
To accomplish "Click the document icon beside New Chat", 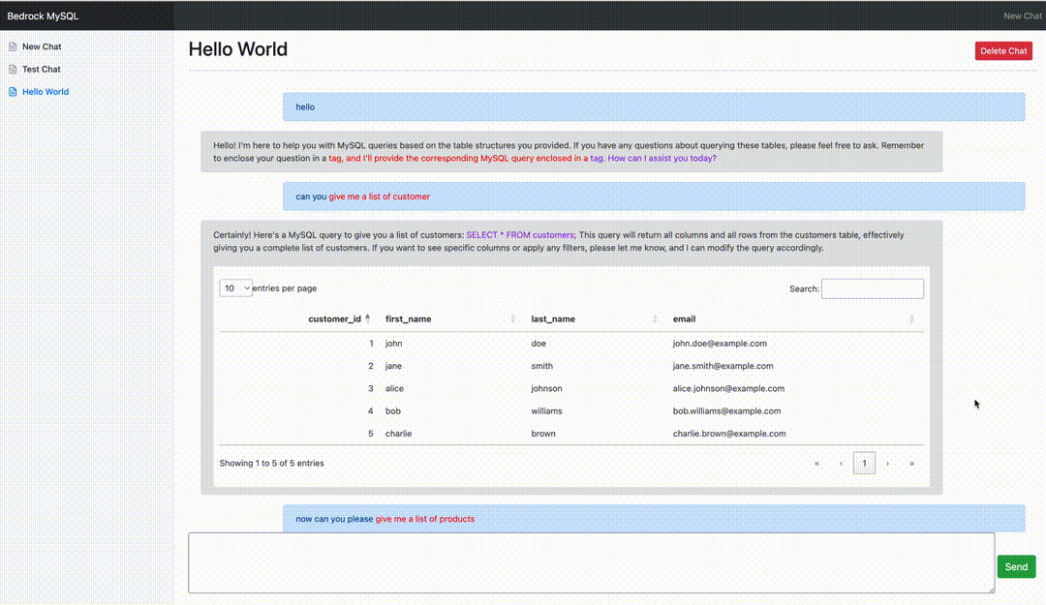I will pyautogui.click(x=11, y=46).
